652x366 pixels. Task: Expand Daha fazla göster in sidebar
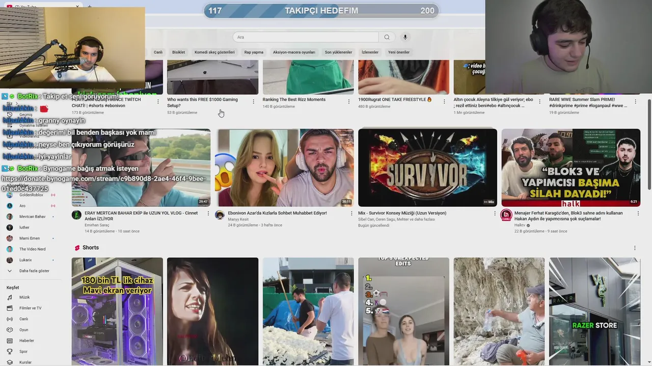coord(31,271)
